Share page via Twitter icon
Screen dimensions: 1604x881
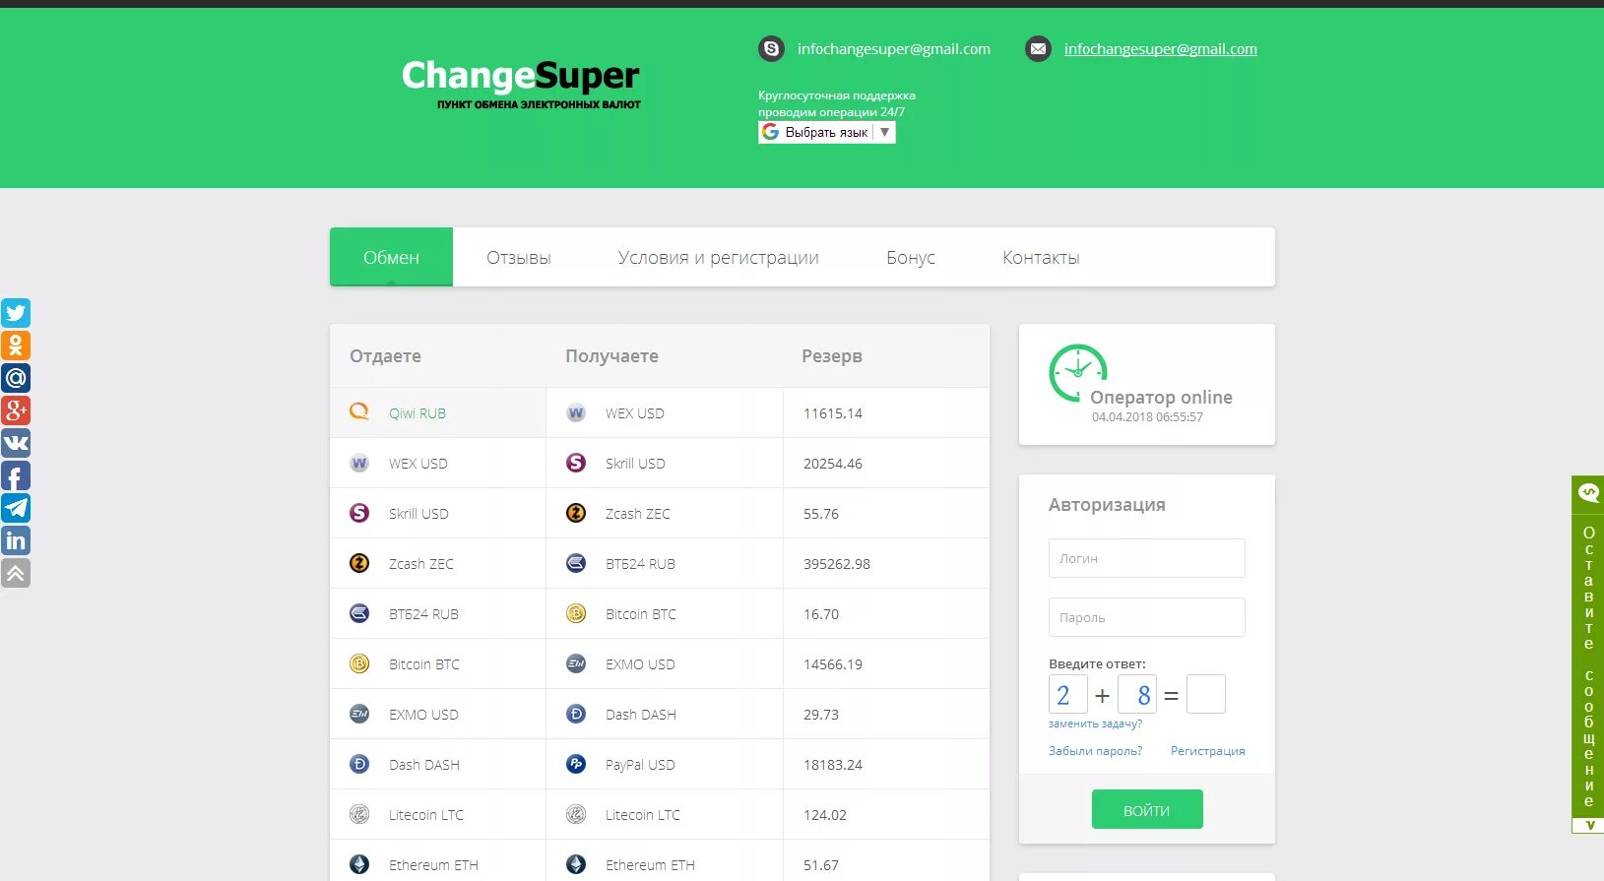pos(16,313)
